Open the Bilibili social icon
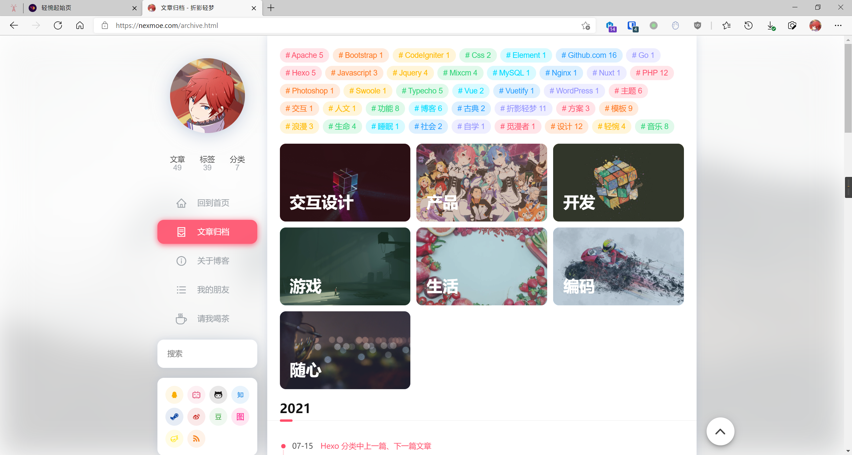The height and width of the screenshot is (455, 852). point(196,395)
